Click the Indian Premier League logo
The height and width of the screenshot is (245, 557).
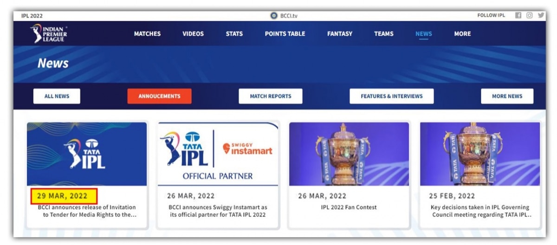coord(49,34)
